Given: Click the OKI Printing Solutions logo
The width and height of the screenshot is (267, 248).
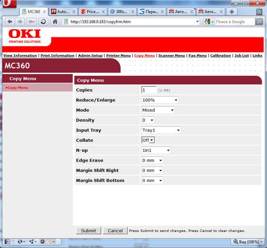Looking at the screenshot, I should pos(25,36).
